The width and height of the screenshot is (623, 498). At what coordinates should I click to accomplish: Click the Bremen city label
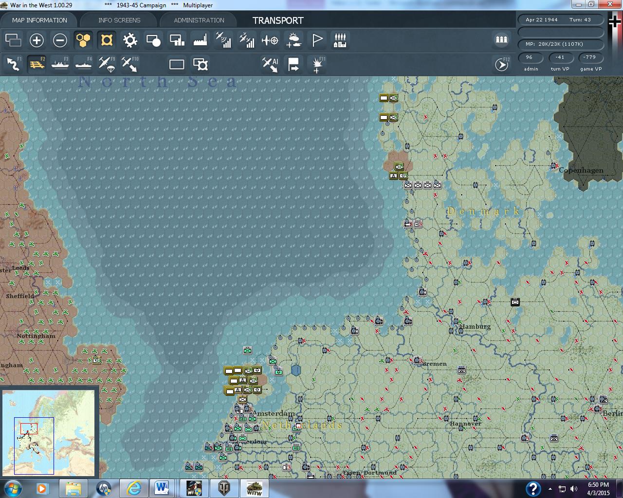tap(435, 363)
